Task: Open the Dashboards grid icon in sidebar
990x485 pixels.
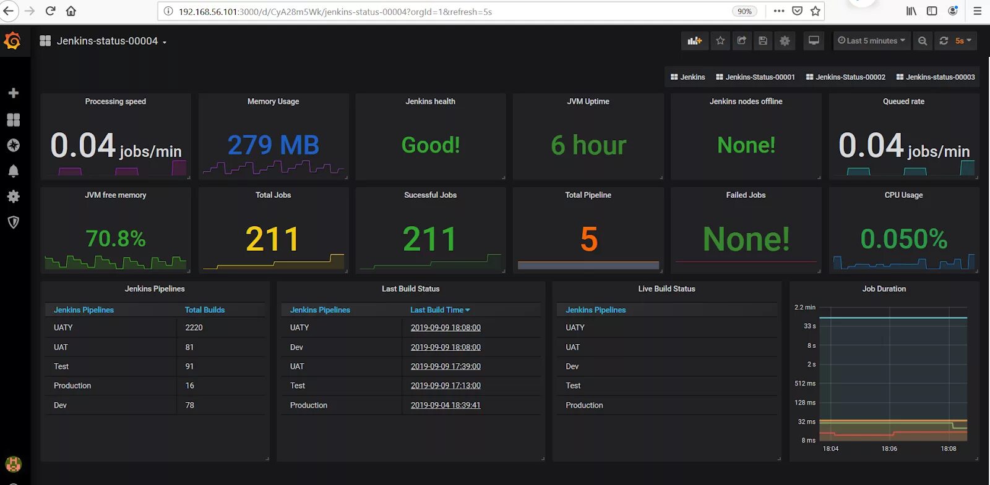Action: click(13, 119)
